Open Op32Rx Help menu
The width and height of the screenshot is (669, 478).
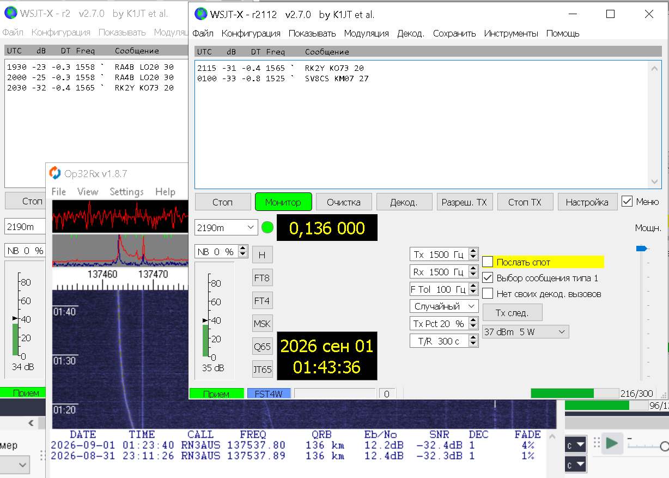[x=165, y=192]
